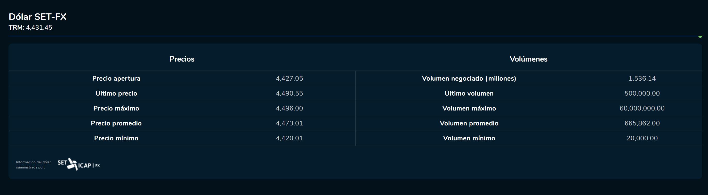Click the Volúmenes column header
The height and width of the screenshot is (195, 708).
(x=528, y=59)
